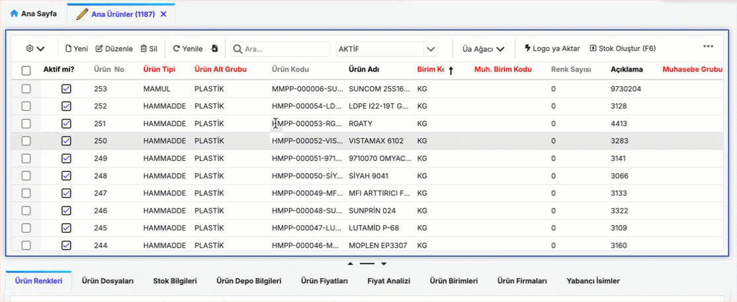Click the Sil trash button
Image resolution: width=737 pixels, height=302 pixels.
[148, 48]
